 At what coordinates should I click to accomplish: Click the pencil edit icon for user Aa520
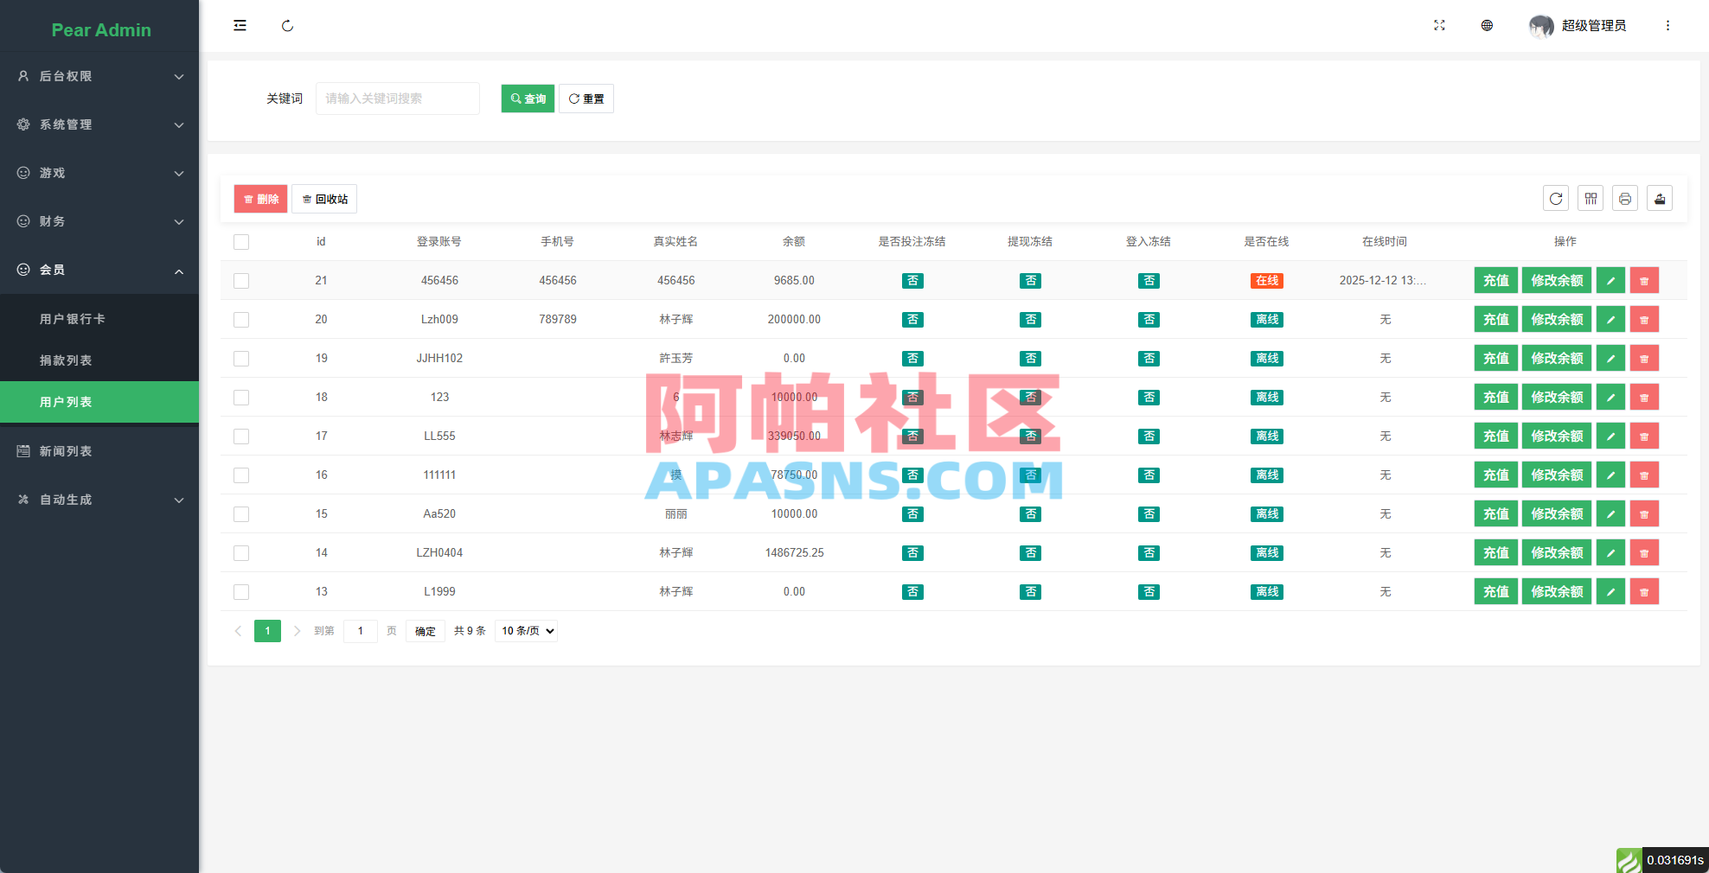(1610, 514)
